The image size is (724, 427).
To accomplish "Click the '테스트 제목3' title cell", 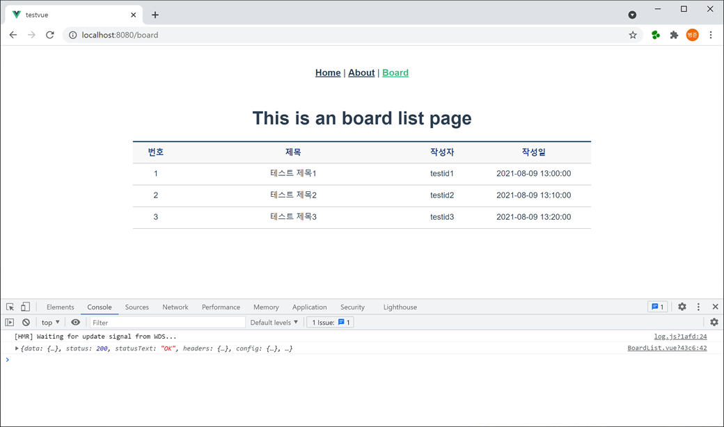I will (293, 217).
